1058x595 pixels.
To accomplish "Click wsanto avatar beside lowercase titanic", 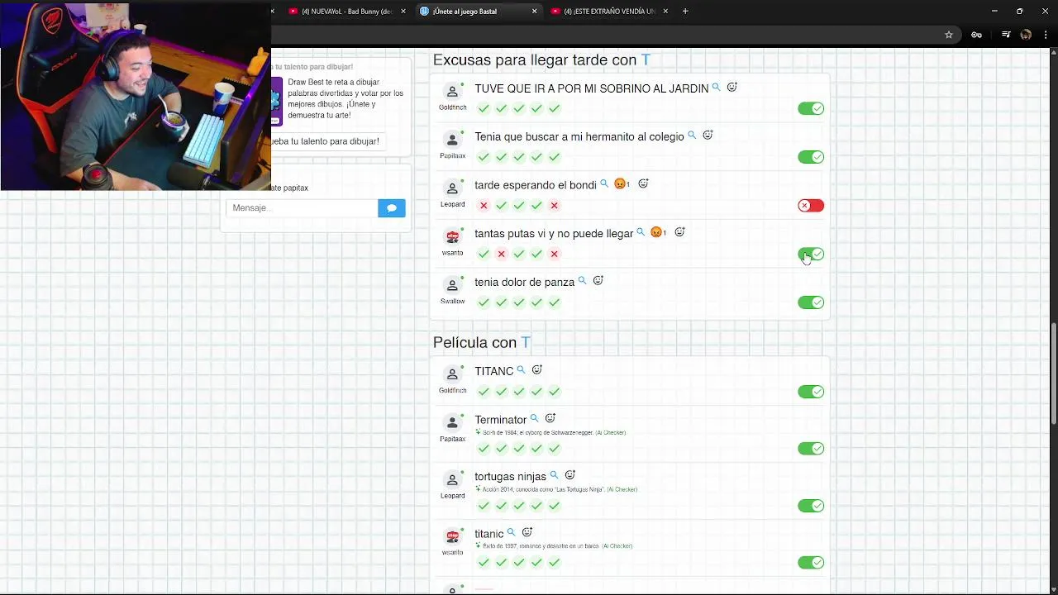I will (x=452, y=537).
